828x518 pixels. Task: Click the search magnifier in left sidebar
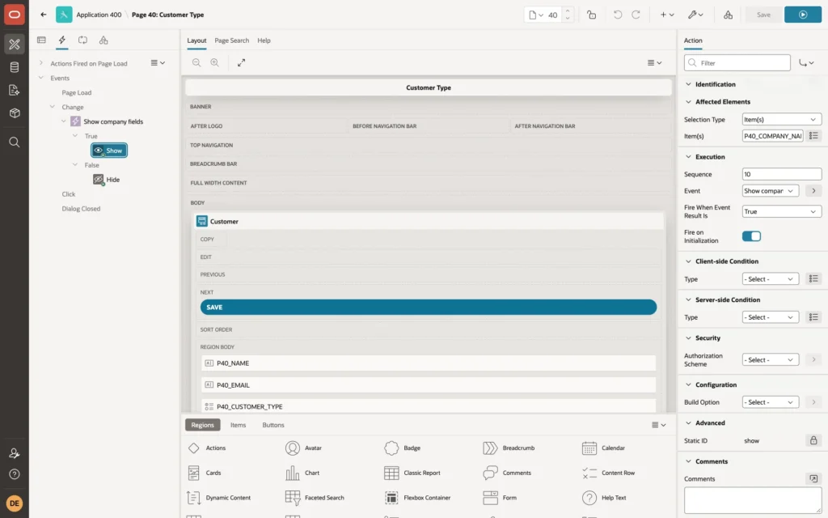(x=15, y=142)
